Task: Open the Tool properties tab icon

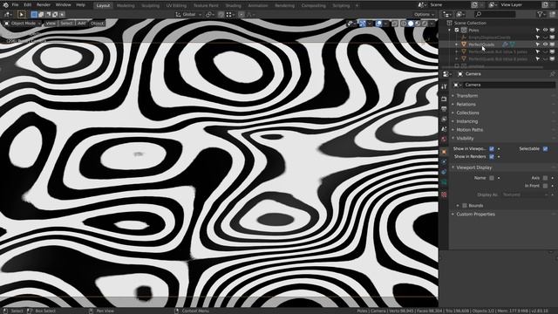Action: pyautogui.click(x=444, y=86)
